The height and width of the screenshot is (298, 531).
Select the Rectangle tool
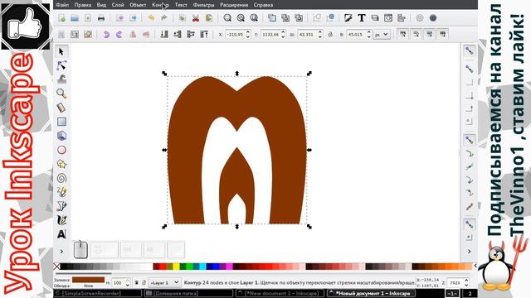(x=61, y=122)
